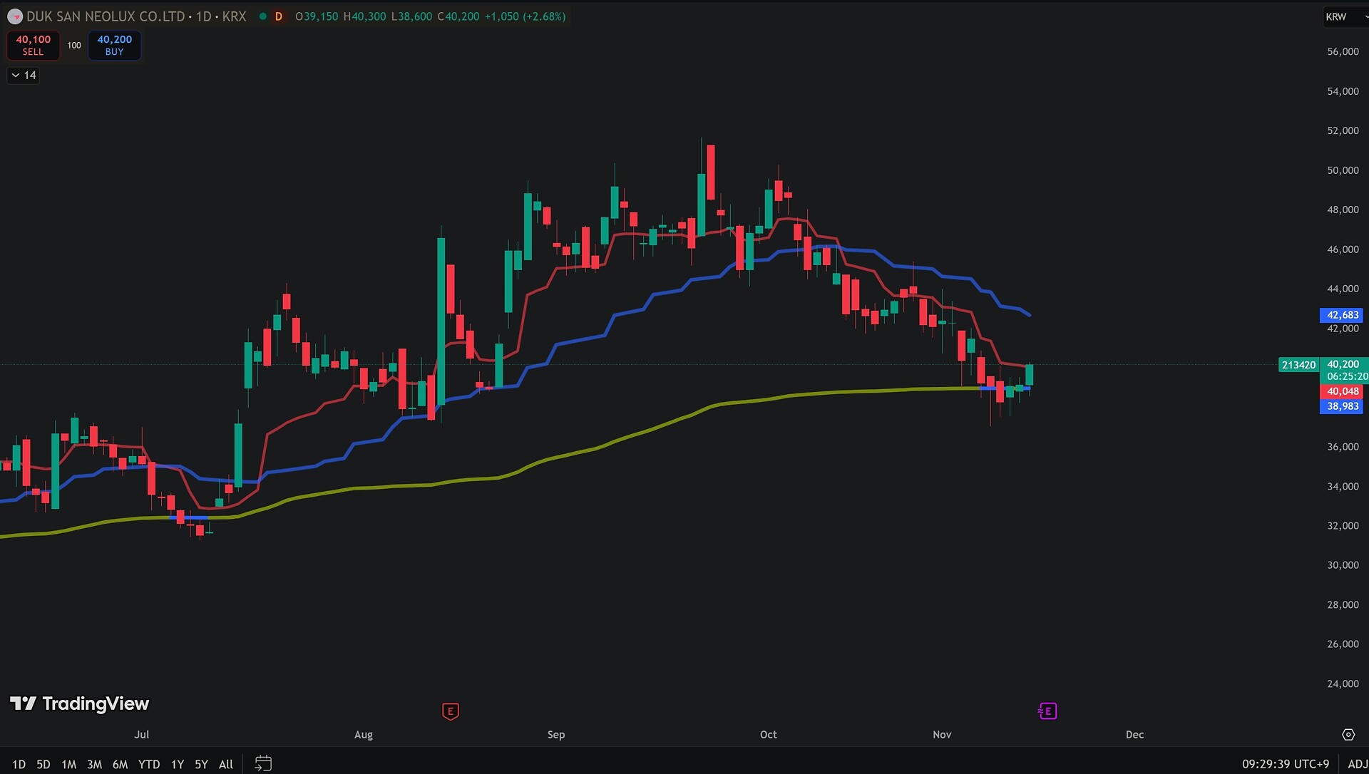Toggle ADJ dividend adjustment
This screenshot has height=774, width=1369.
1357,764
